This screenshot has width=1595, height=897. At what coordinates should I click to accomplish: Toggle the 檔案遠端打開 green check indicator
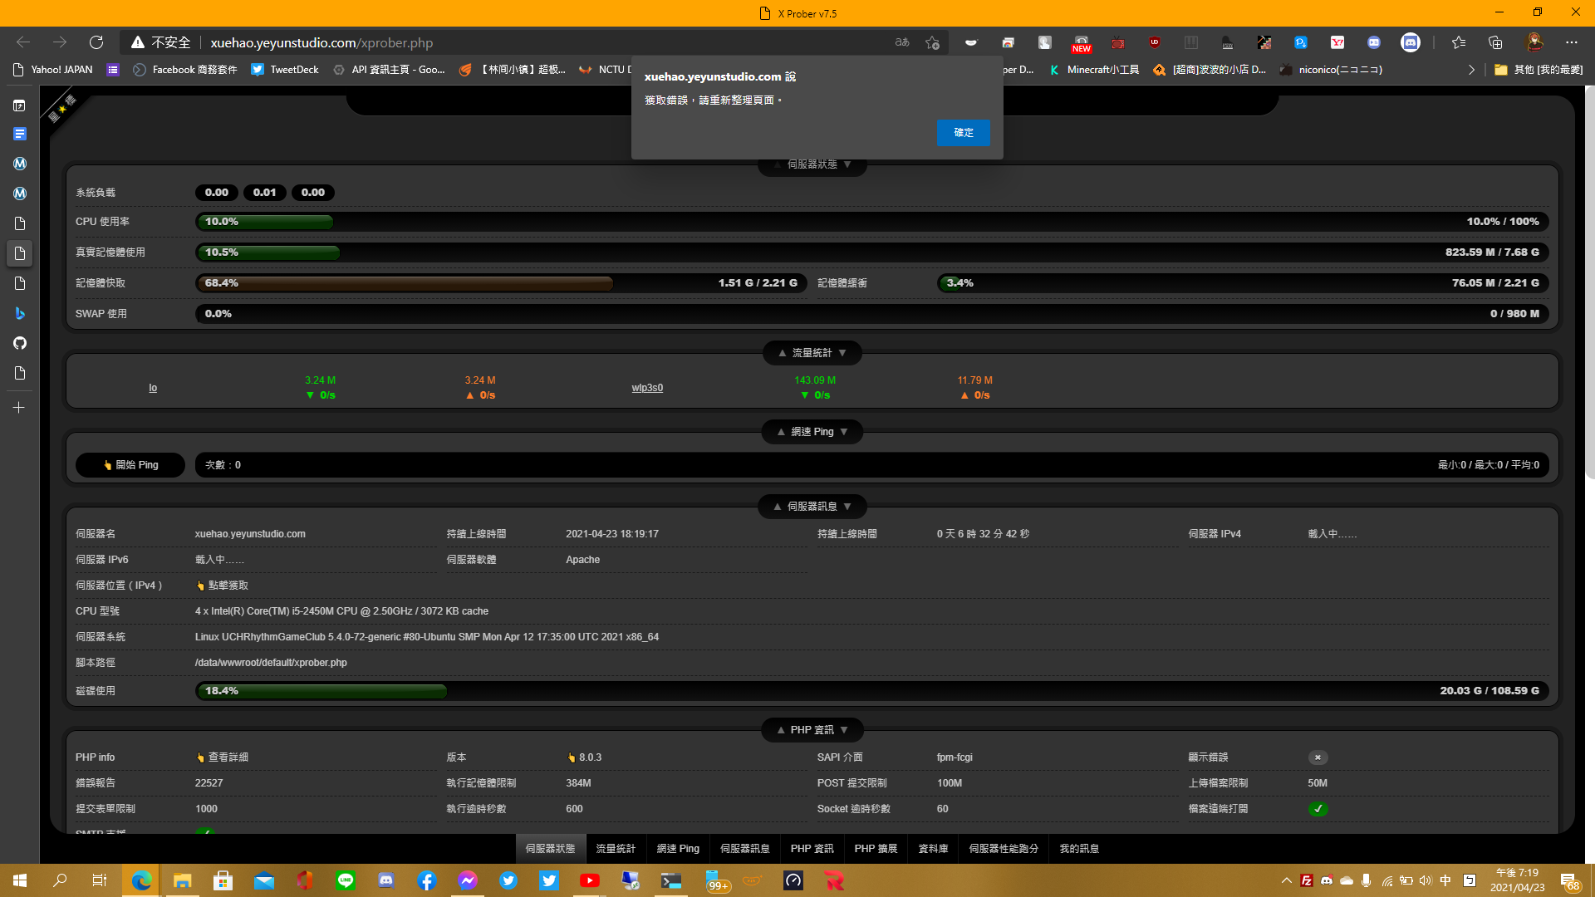point(1318,808)
